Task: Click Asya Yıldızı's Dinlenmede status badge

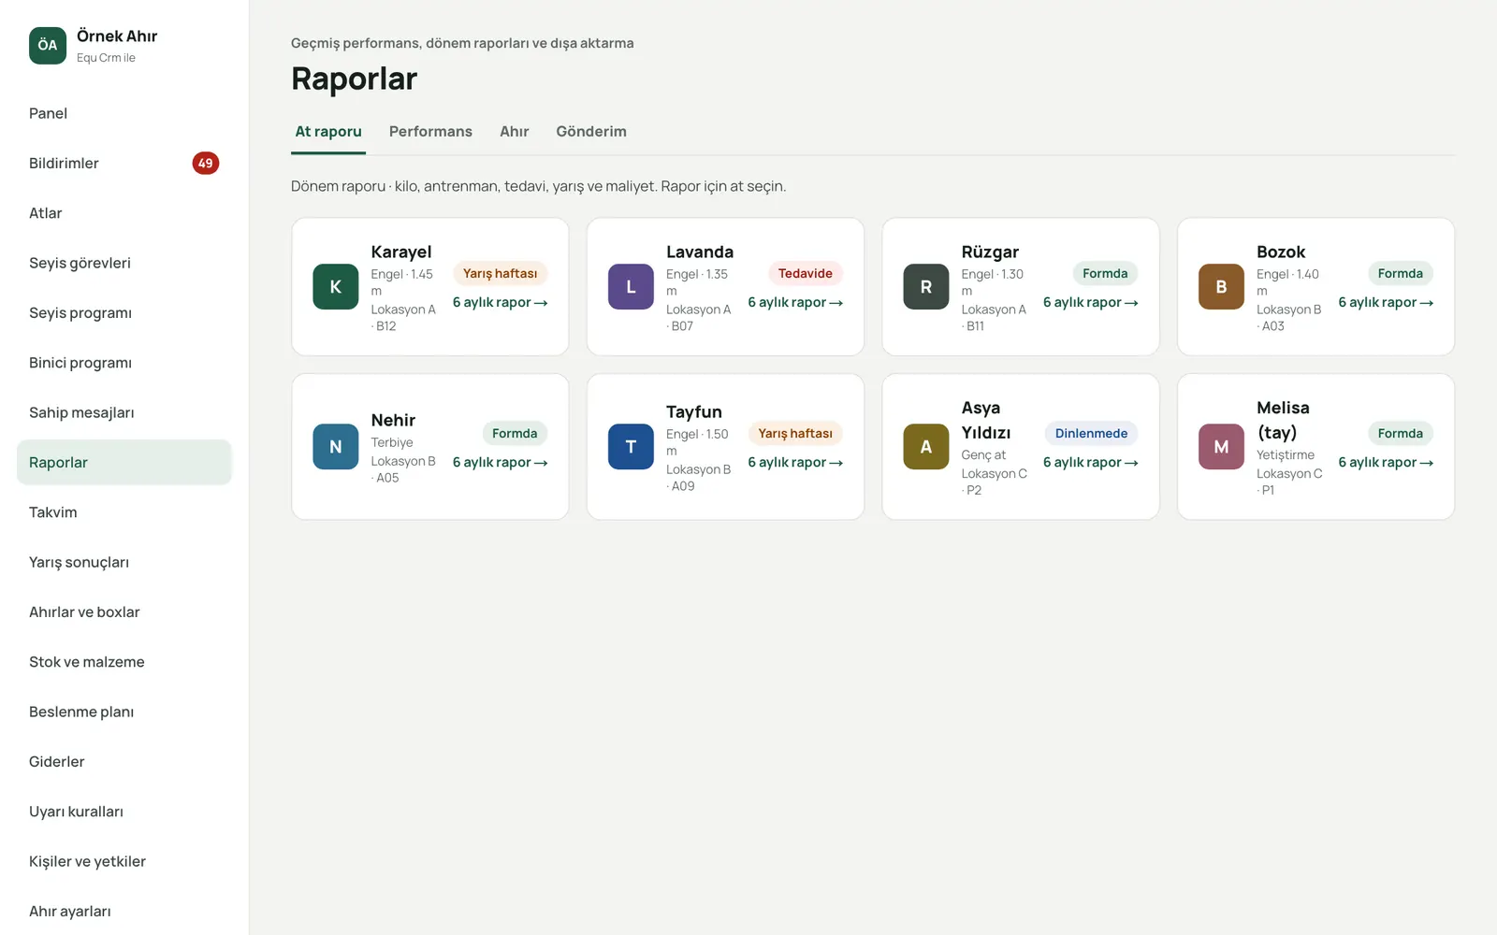Action: pyautogui.click(x=1091, y=433)
